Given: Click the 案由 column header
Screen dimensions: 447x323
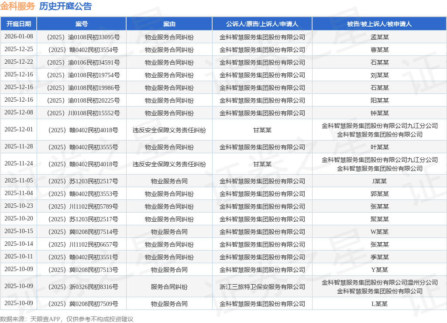Looking at the screenshot, I should (x=169, y=24).
